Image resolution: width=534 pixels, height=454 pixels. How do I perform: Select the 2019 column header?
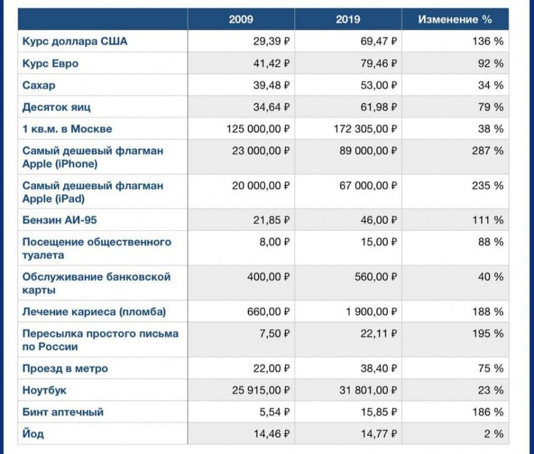pos(348,20)
